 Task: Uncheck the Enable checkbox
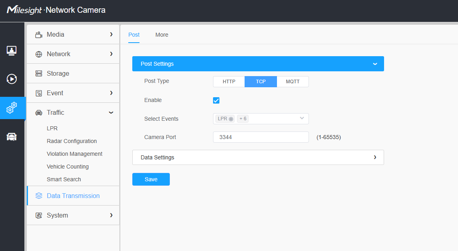(216, 100)
